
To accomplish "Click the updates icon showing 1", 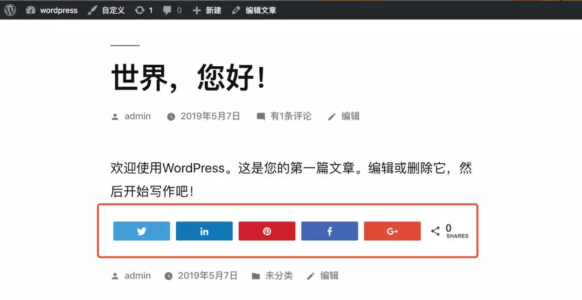I will point(144,10).
